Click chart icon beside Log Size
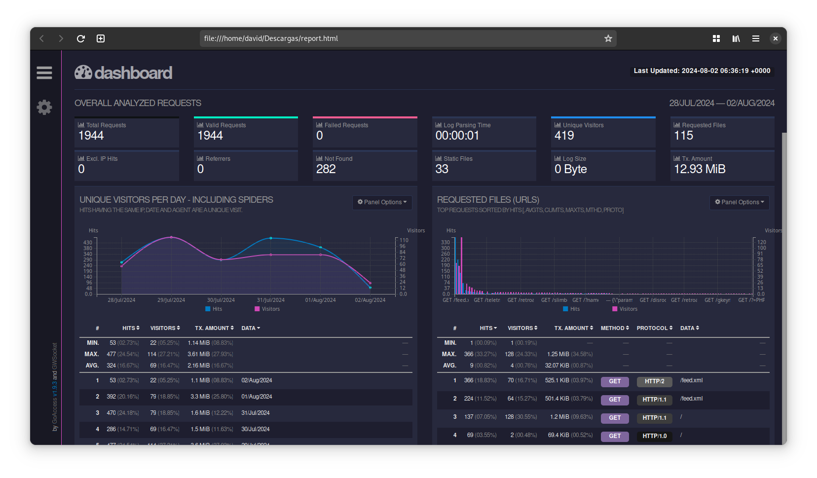The width and height of the screenshot is (817, 478). 557,158
